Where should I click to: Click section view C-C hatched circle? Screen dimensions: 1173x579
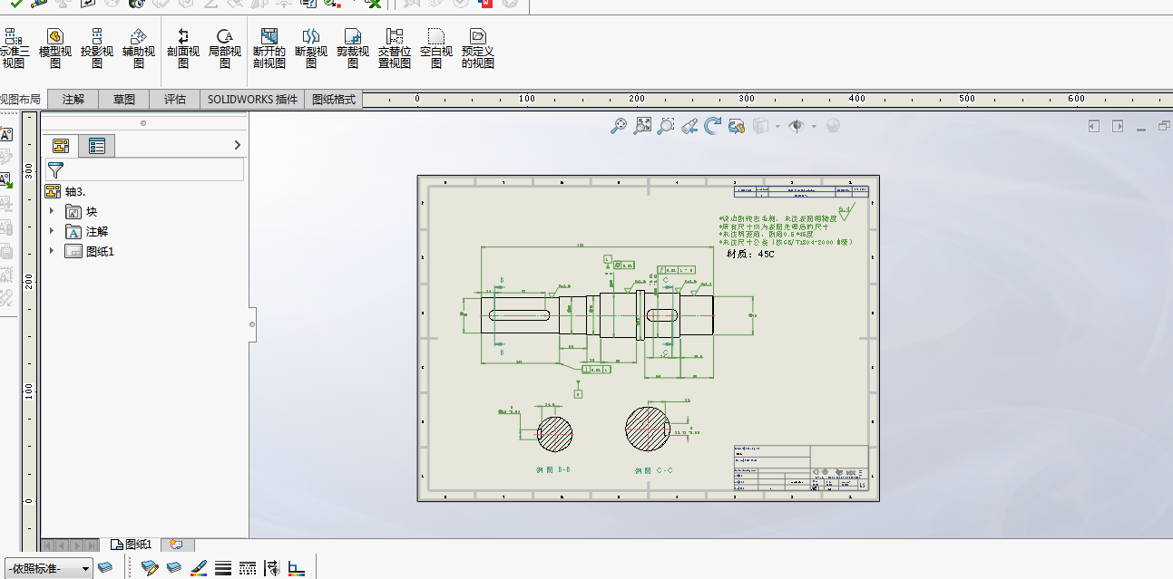[647, 427]
